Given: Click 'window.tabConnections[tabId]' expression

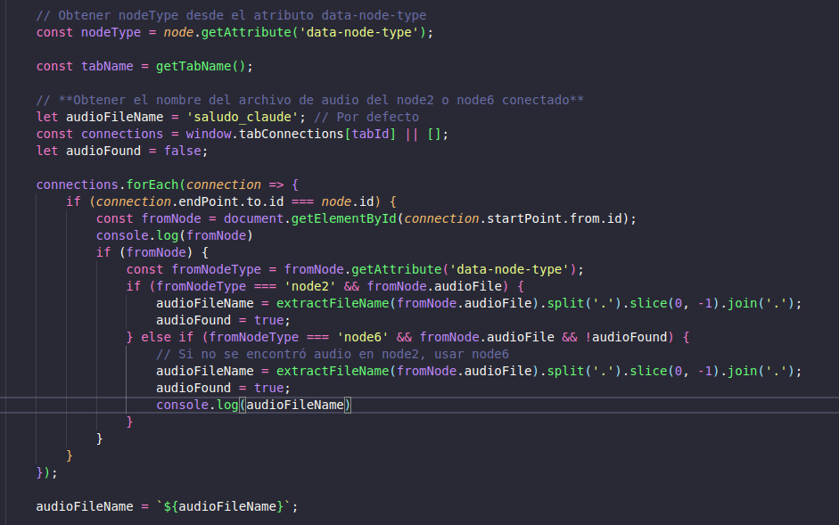Looking at the screenshot, I should pyautogui.click(x=291, y=135).
